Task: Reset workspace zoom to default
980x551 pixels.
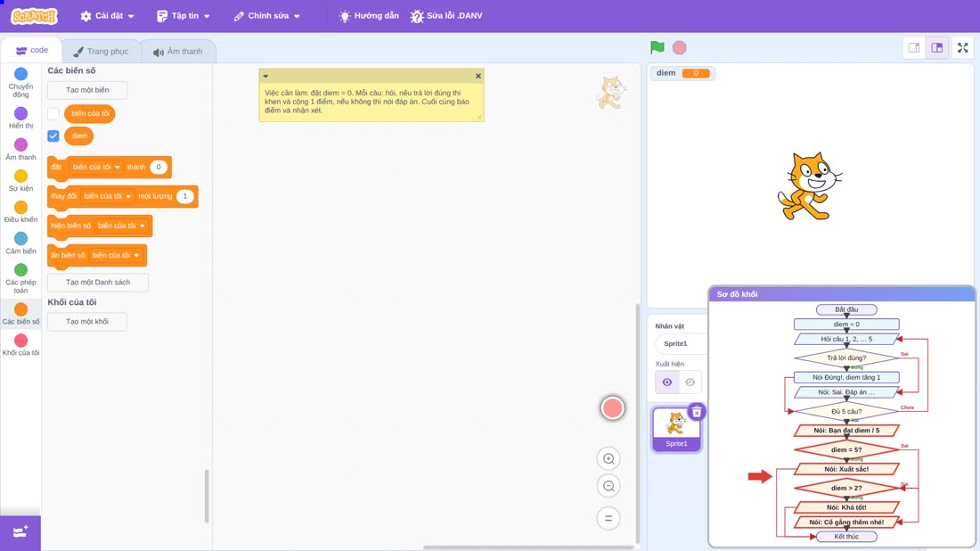Action: click(608, 519)
